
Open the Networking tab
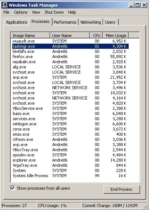[x=91, y=22]
